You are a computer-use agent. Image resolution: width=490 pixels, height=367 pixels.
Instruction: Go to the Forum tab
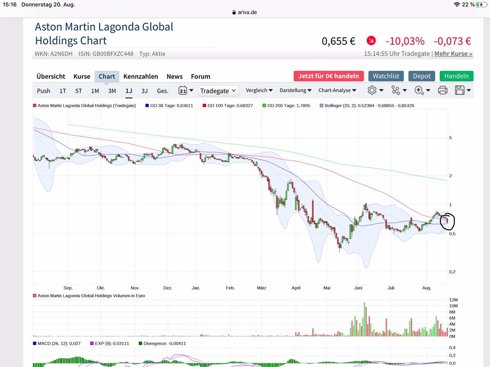click(x=201, y=76)
